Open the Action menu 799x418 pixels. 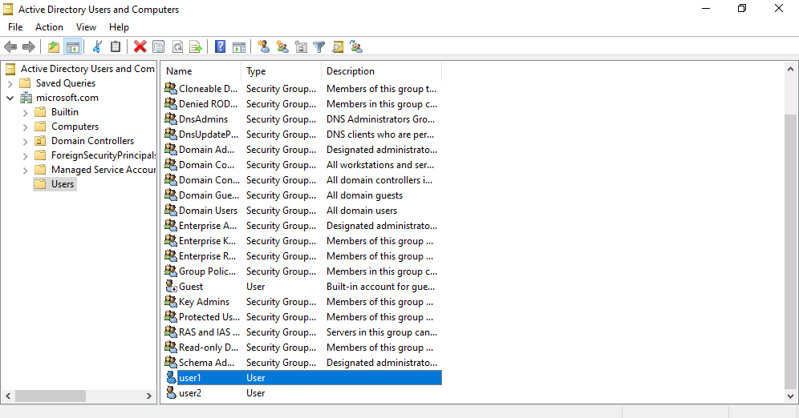[49, 27]
